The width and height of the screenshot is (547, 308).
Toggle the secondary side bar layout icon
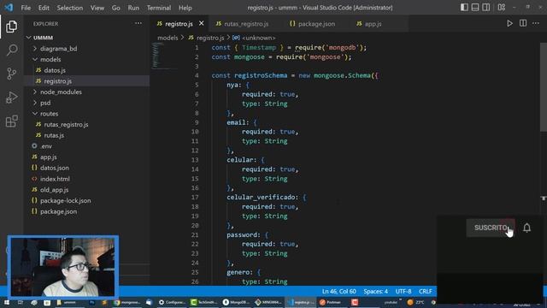pos(486,8)
